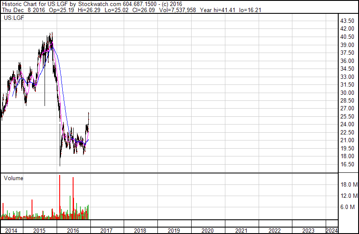
Task: Click the tallest green volume bar
Action: tap(70, 207)
